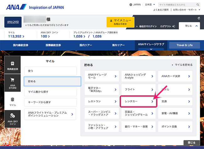The width and height of the screenshot is (204, 149).
Task: Open the ANA STORE cart icon tab
Action: [13, 83]
